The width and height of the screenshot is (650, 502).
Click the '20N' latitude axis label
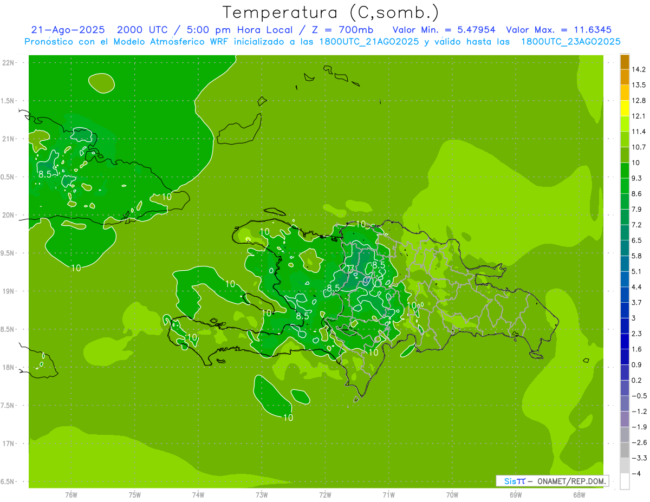pyautogui.click(x=8, y=215)
